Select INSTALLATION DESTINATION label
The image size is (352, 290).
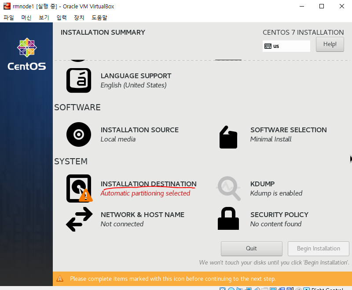point(148,184)
